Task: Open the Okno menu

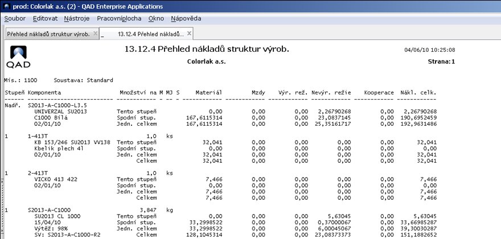Action: click(156, 19)
